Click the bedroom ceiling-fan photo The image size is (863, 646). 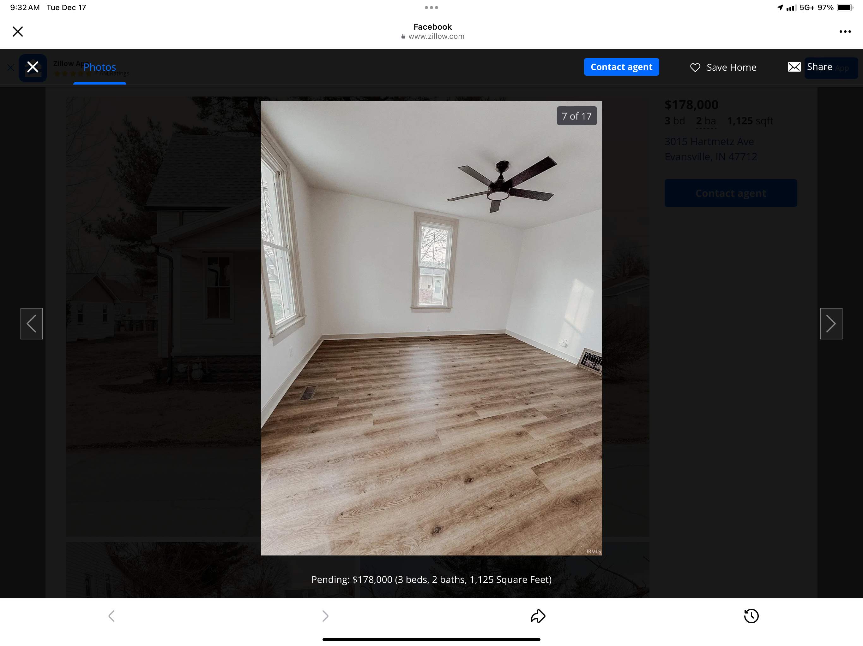431,328
